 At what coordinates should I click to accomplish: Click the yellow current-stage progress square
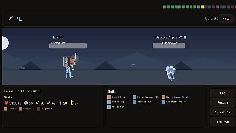(202, 7)
